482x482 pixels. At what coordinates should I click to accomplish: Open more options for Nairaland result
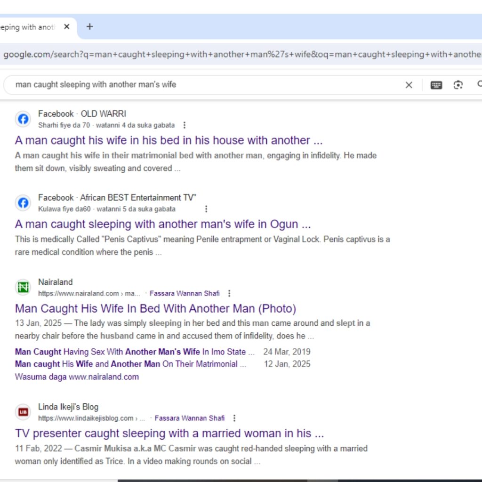point(229,294)
